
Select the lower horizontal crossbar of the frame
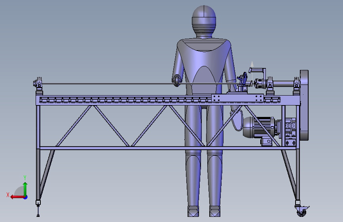(x=168, y=148)
